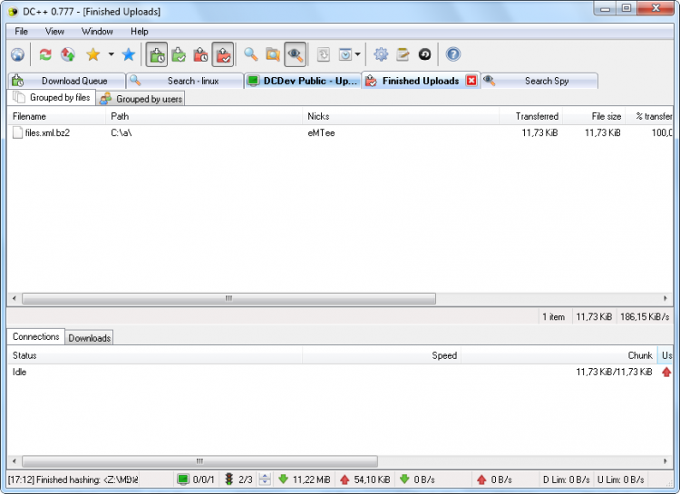The image size is (680, 494).
Task: Select the Connections tab in transfers pane
Action: pos(36,336)
